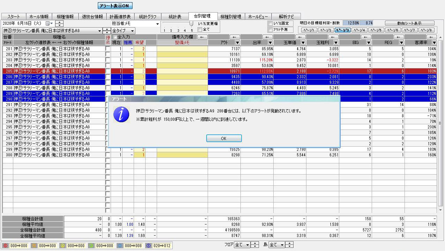
Task: Open the 担当者メモ dropdown
Action: coord(157,24)
